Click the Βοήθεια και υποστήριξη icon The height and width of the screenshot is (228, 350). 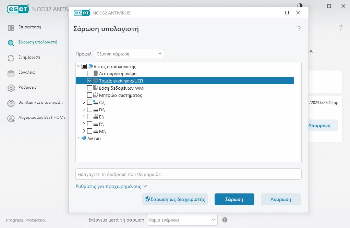point(10,103)
